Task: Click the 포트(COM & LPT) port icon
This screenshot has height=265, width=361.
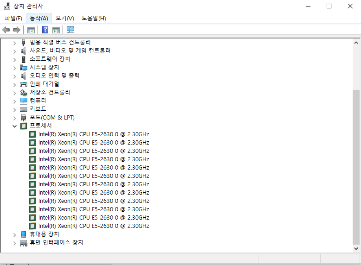Action: pos(23,118)
